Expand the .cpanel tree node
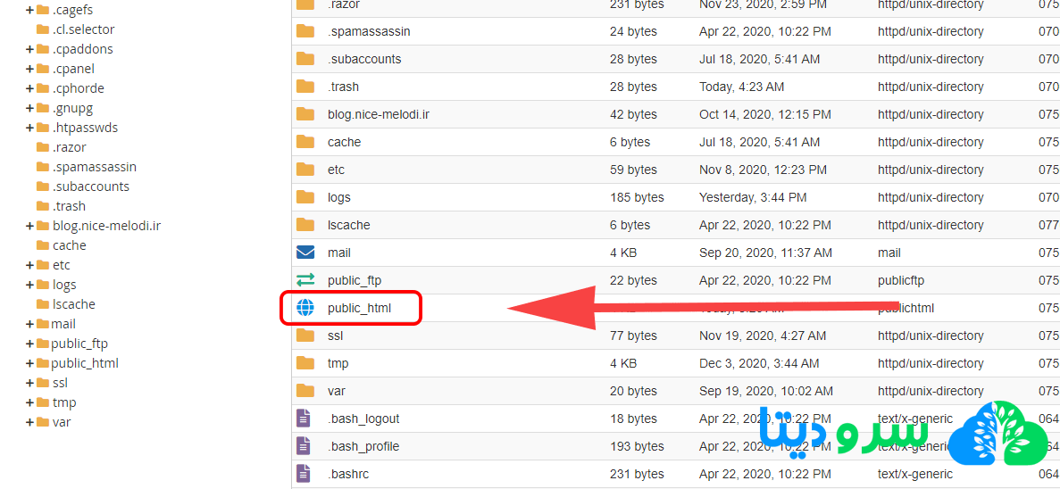The height and width of the screenshot is (489, 1060). click(x=30, y=69)
